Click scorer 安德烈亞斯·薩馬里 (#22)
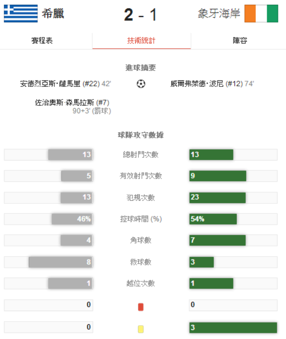286x339 pixels. coord(60,84)
